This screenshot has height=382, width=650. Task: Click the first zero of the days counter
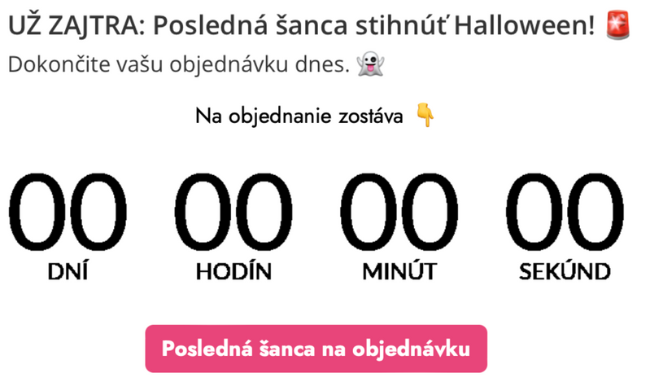[x=37, y=211]
